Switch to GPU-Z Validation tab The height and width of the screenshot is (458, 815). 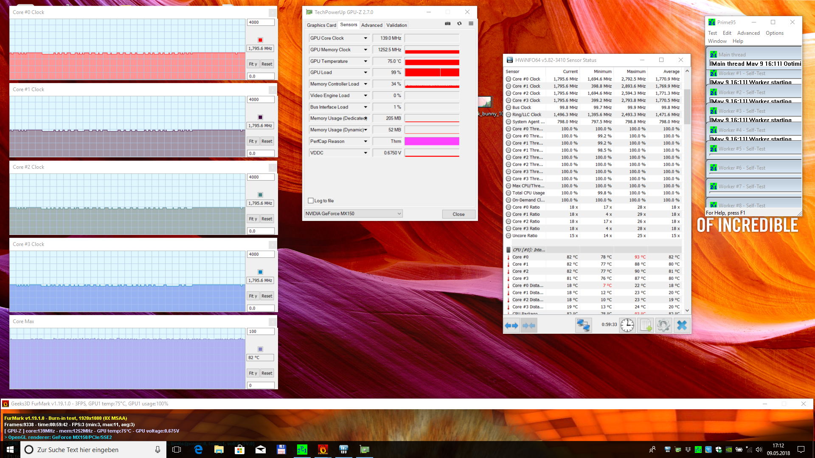(x=396, y=25)
